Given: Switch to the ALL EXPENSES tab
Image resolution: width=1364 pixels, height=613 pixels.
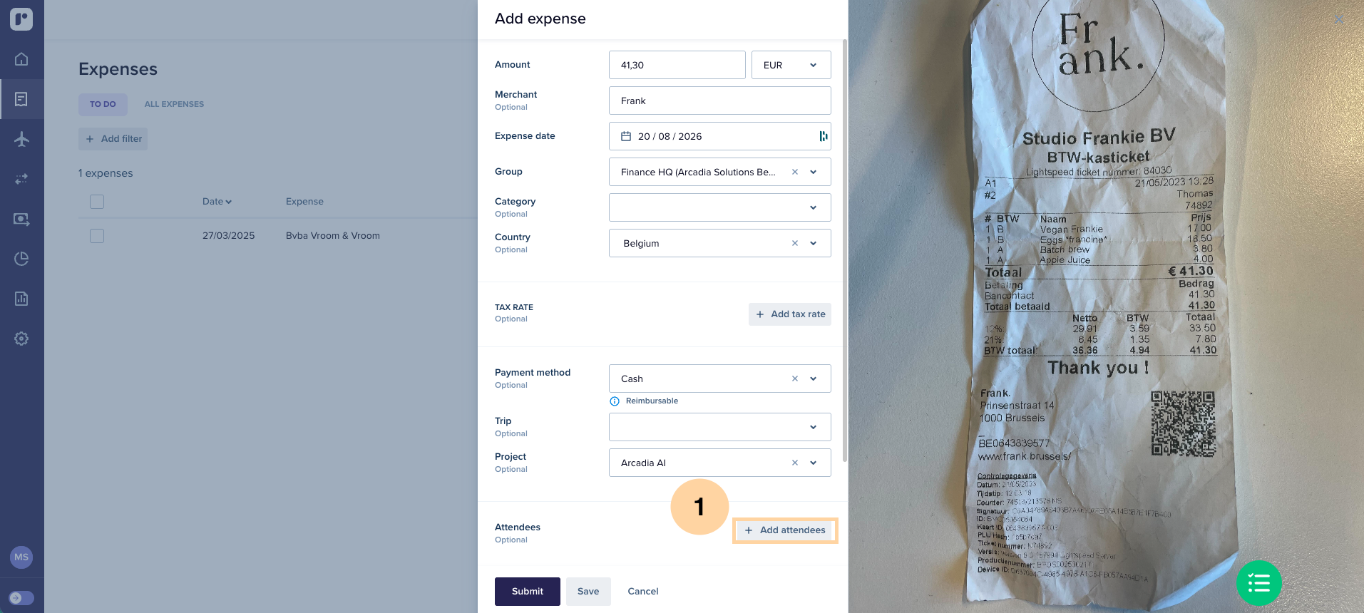Looking at the screenshot, I should 174,104.
